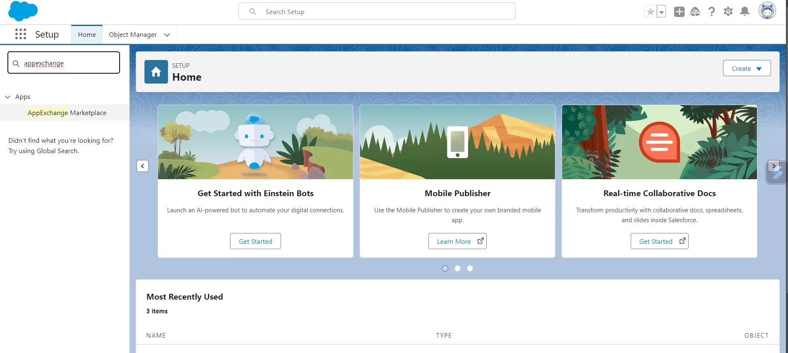Click the NAME column header
Image resolution: width=788 pixels, height=353 pixels.
point(156,335)
